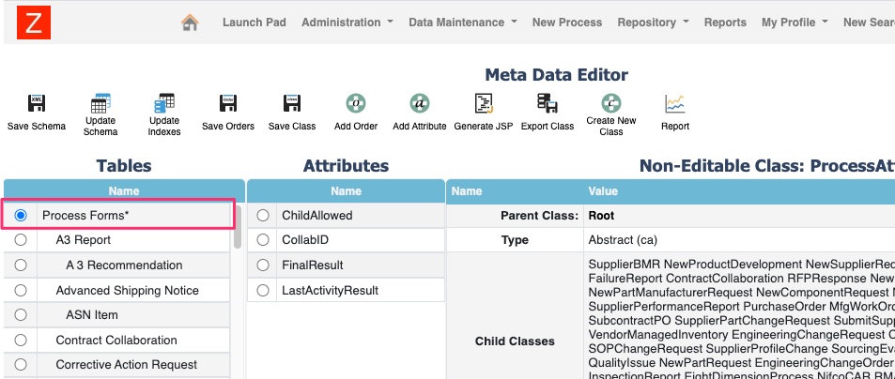This screenshot has height=379, width=895.
Task: Click the Export Class icon
Action: click(548, 104)
